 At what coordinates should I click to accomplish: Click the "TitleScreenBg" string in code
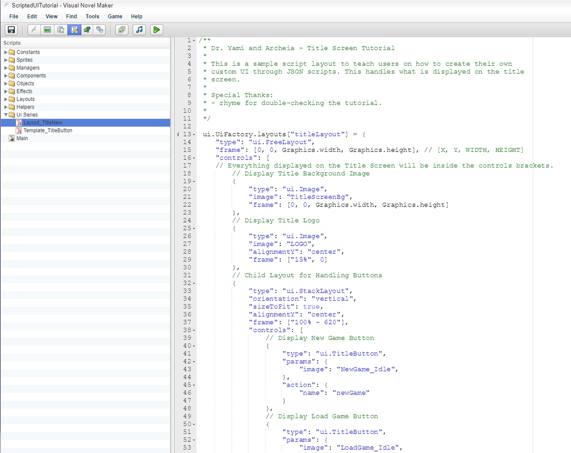tap(318, 197)
